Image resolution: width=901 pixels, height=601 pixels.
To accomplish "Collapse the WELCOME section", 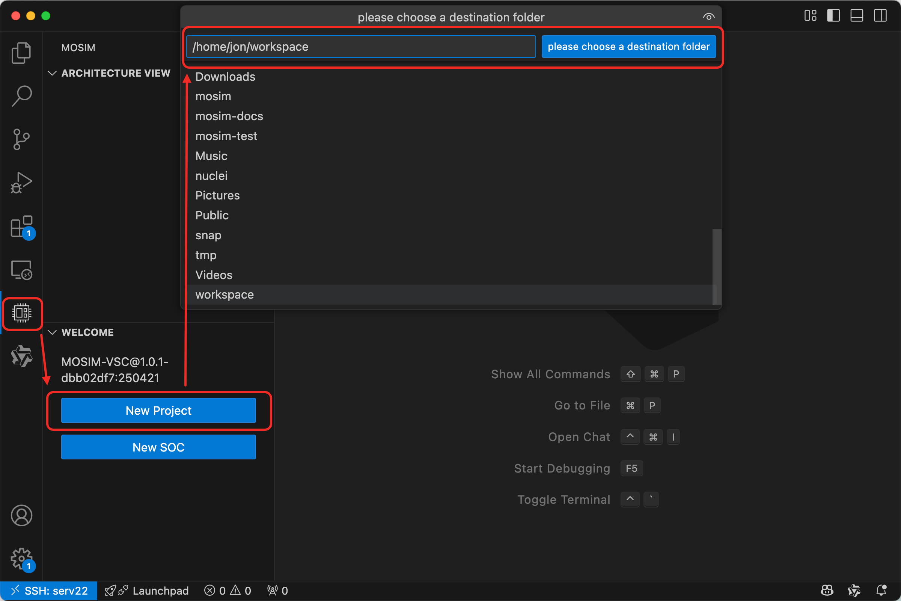I will point(80,332).
